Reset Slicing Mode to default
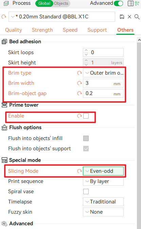Viewport: 141px width, 229px height. pyautogui.click(x=80, y=171)
